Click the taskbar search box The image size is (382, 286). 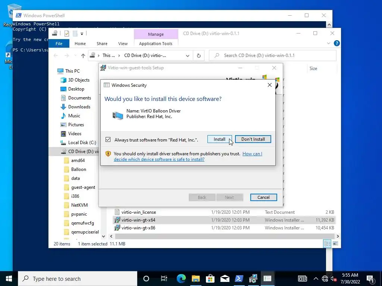click(x=78, y=279)
